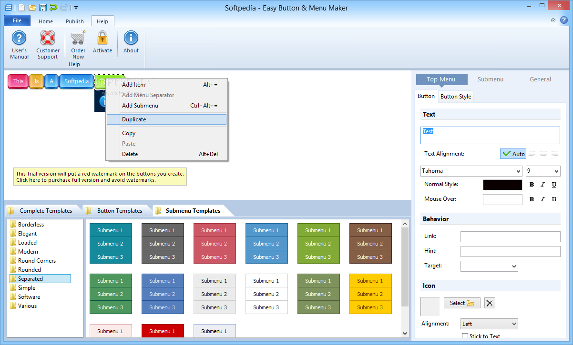The height and width of the screenshot is (345, 573).
Task: Open the Borderless template folder
Action: point(31,225)
